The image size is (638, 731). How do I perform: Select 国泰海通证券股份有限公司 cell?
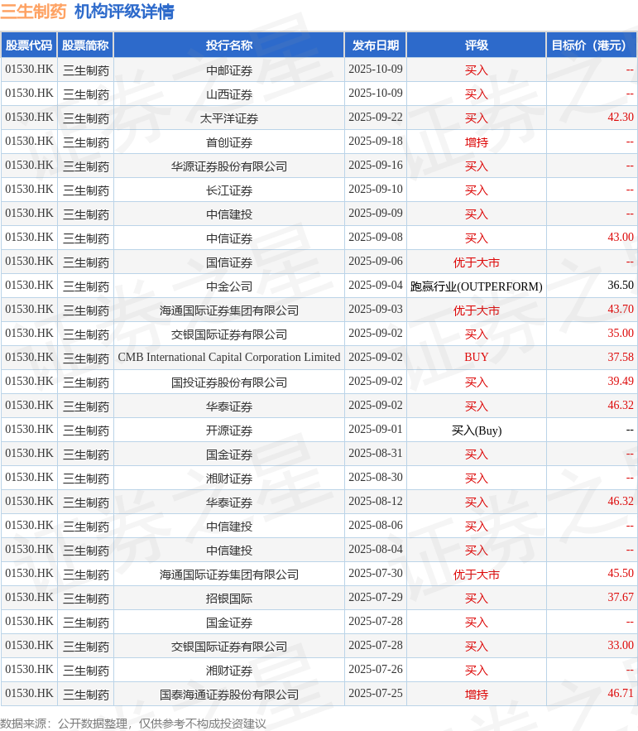tap(229, 695)
